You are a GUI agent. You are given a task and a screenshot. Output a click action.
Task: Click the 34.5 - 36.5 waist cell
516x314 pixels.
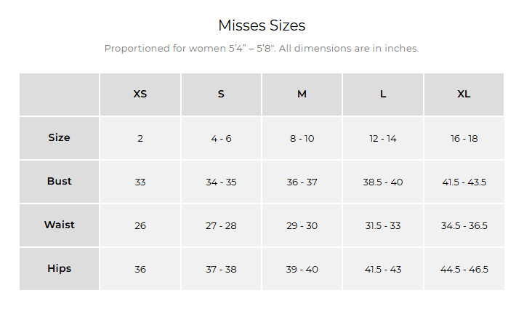[x=464, y=225]
